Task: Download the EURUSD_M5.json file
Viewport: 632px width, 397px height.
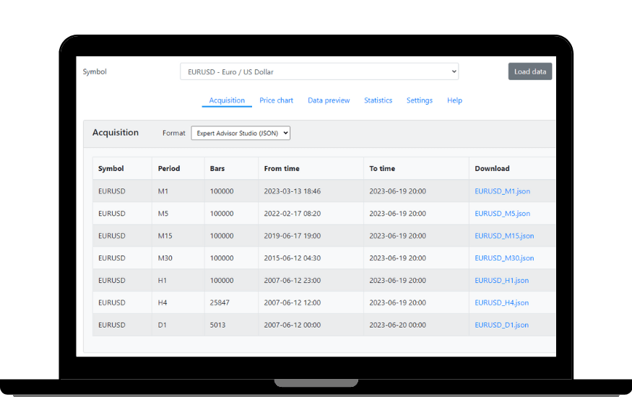Action: [502, 214]
